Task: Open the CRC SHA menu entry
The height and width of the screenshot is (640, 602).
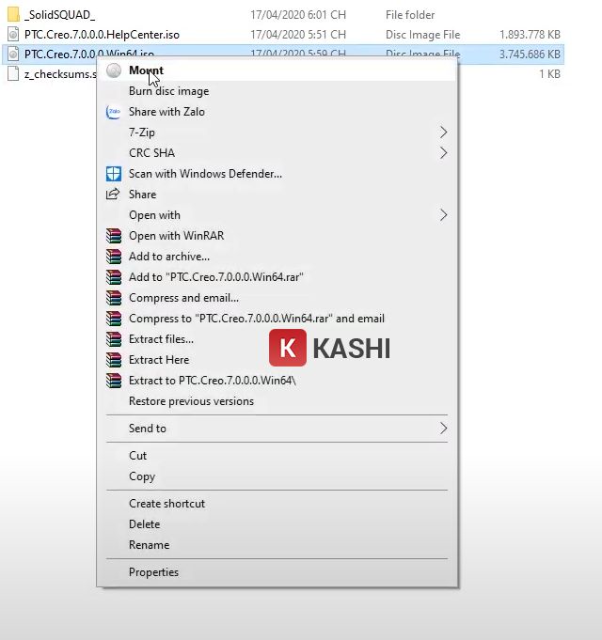Action: pos(277,153)
